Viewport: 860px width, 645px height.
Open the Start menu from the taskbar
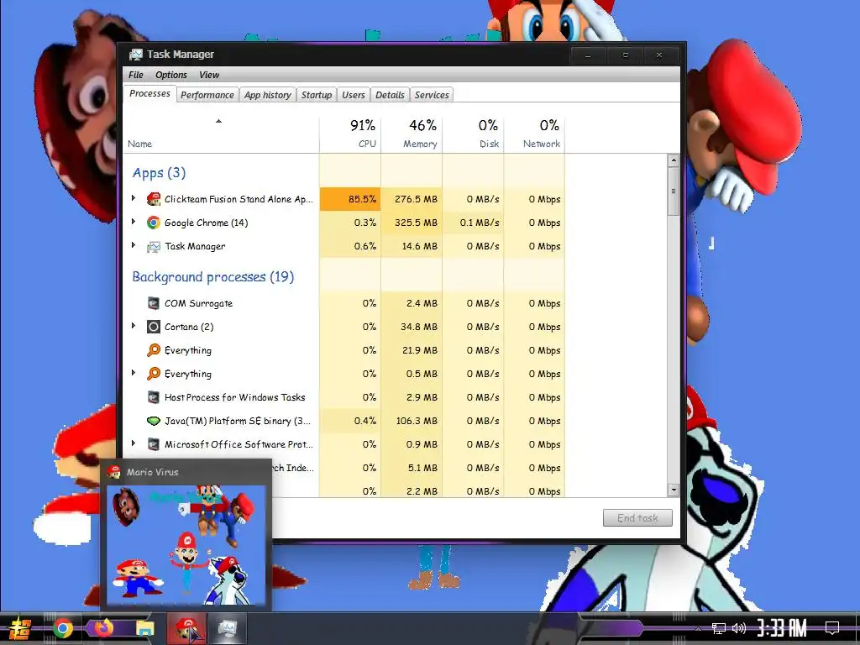coord(20,628)
